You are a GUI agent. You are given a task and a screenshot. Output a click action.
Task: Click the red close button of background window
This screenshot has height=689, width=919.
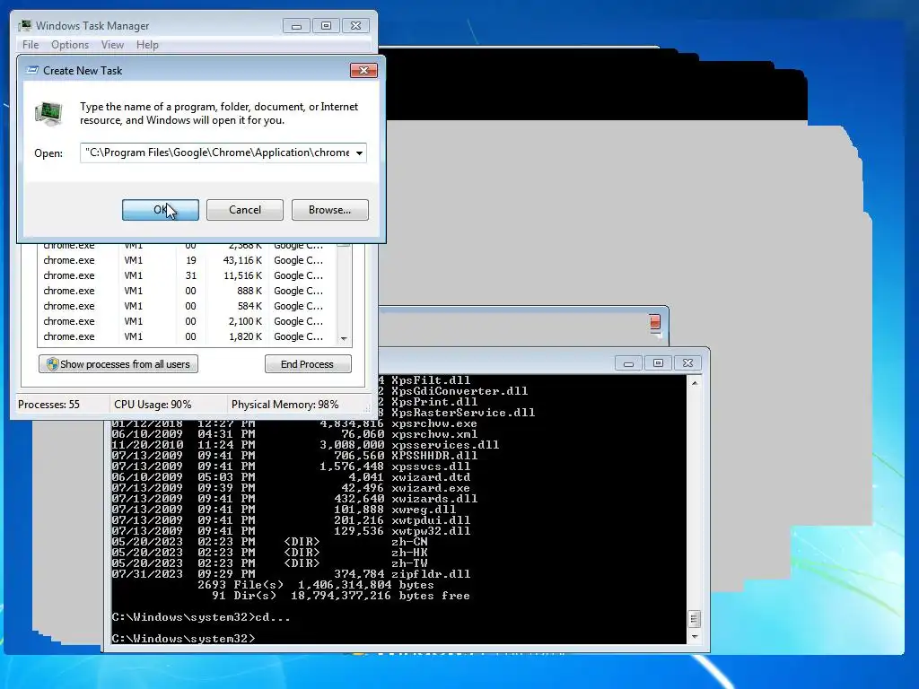654,322
